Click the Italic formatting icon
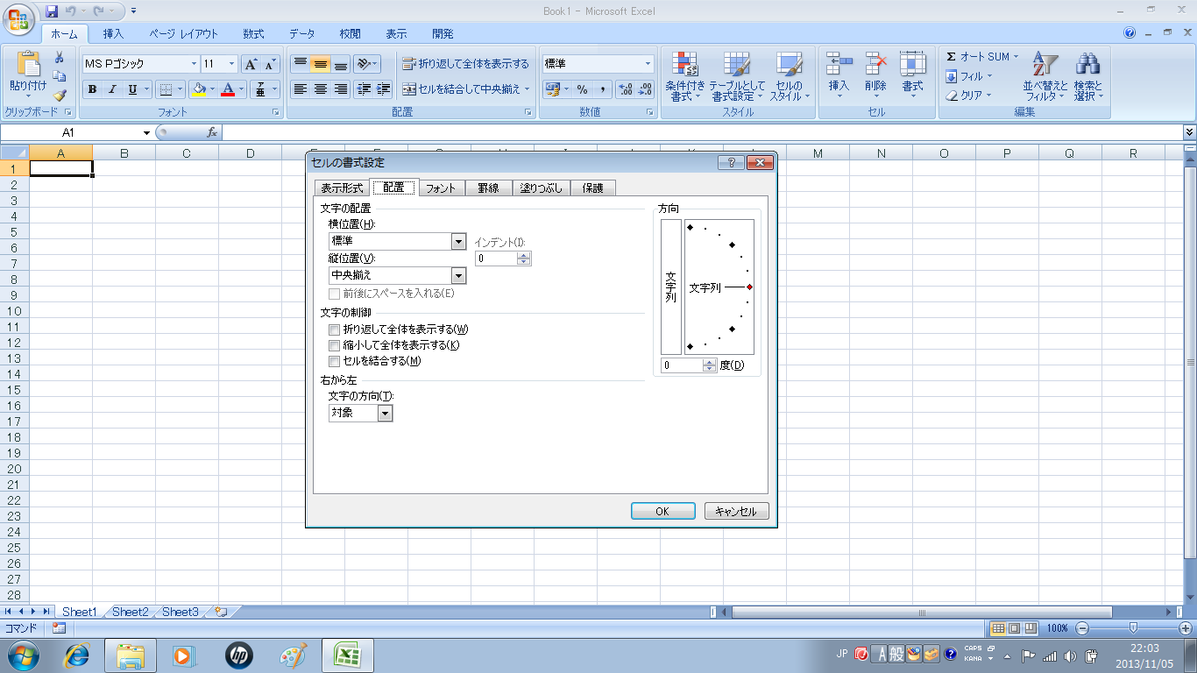The image size is (1197, 673). (x=112, y=89)
